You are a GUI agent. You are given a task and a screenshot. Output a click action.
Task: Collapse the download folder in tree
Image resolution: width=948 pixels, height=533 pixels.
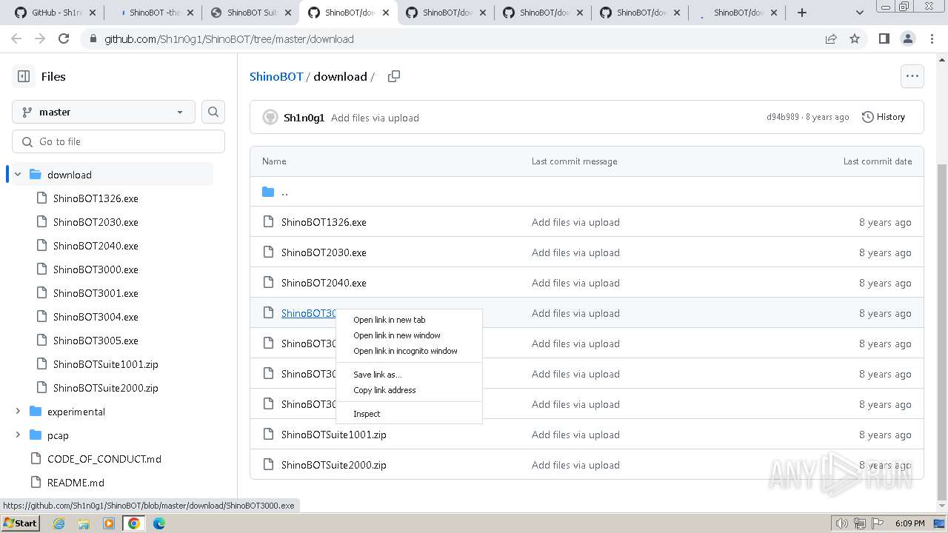pos(18,175)
